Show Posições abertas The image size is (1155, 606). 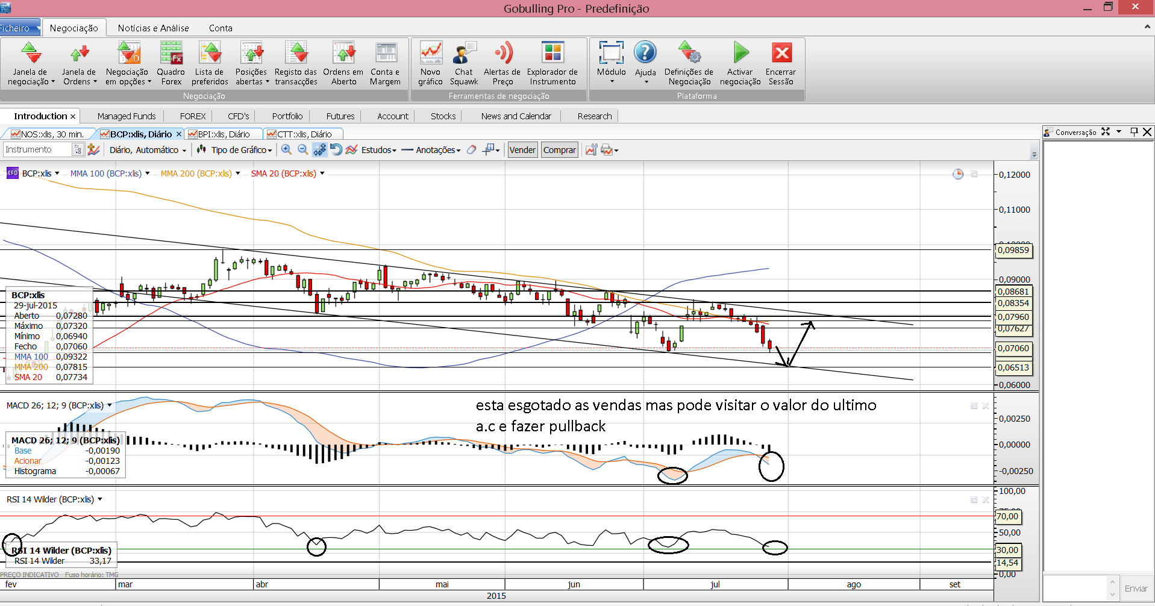coord(251,63)
